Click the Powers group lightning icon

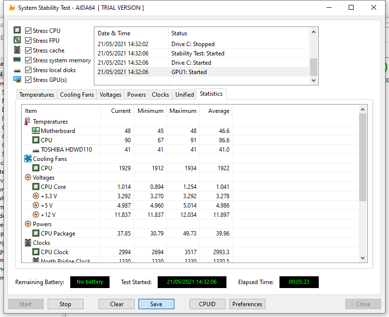point(28,224)
